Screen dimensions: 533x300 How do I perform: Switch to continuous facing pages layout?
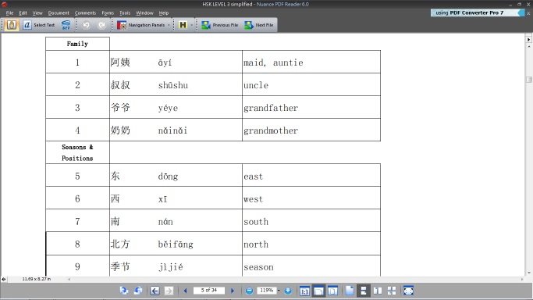392,291
